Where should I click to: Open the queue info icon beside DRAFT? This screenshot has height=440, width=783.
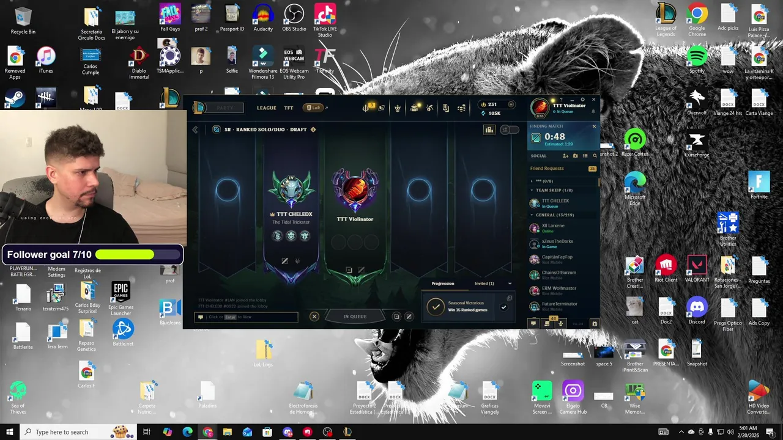pyautogui.click(x=313, y=130)
